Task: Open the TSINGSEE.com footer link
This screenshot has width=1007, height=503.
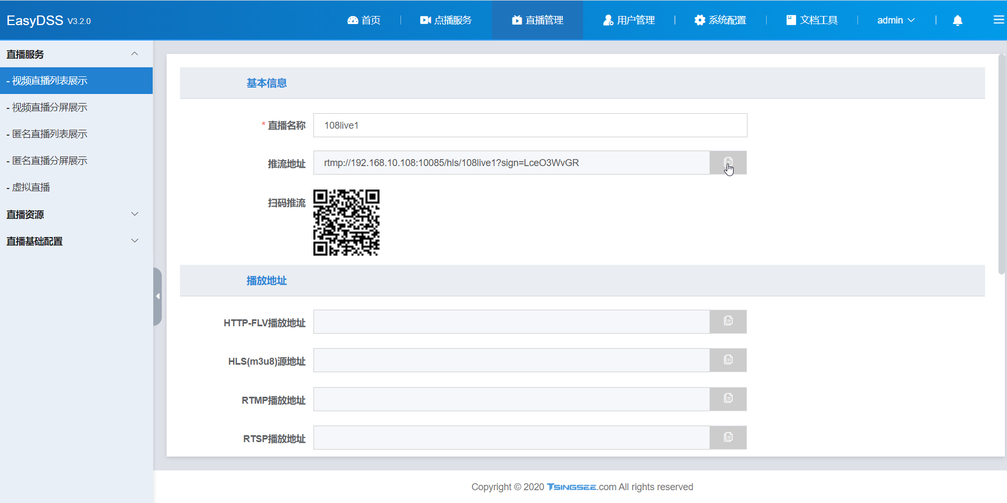Action: [x=581, y=487]
